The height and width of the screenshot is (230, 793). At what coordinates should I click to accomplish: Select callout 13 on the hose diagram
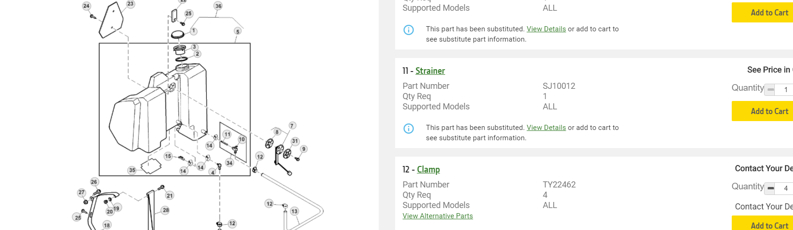295,211
